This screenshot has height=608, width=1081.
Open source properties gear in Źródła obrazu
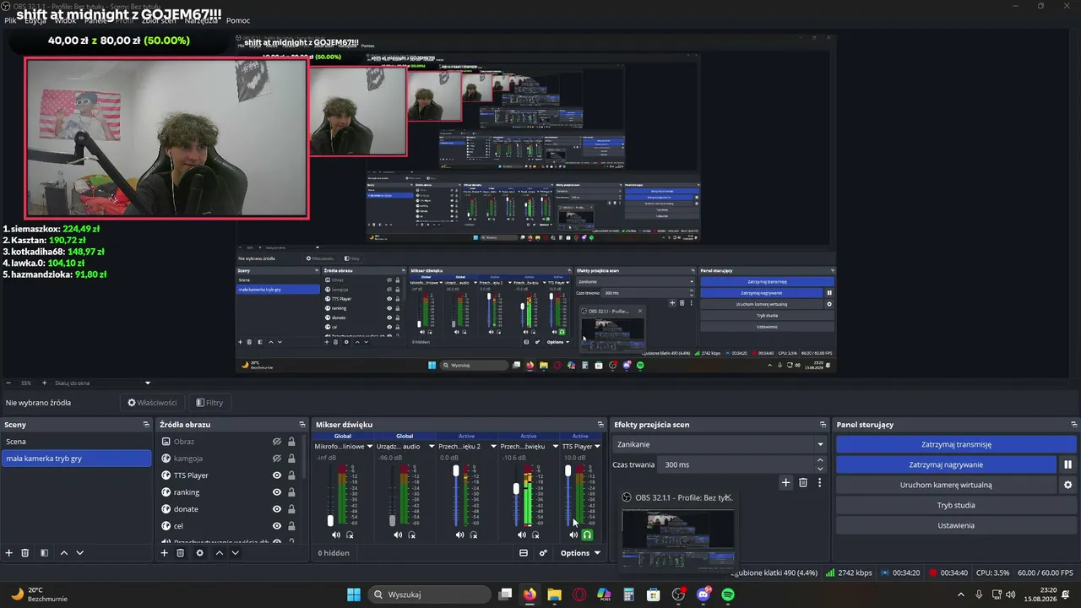(199, 553)
